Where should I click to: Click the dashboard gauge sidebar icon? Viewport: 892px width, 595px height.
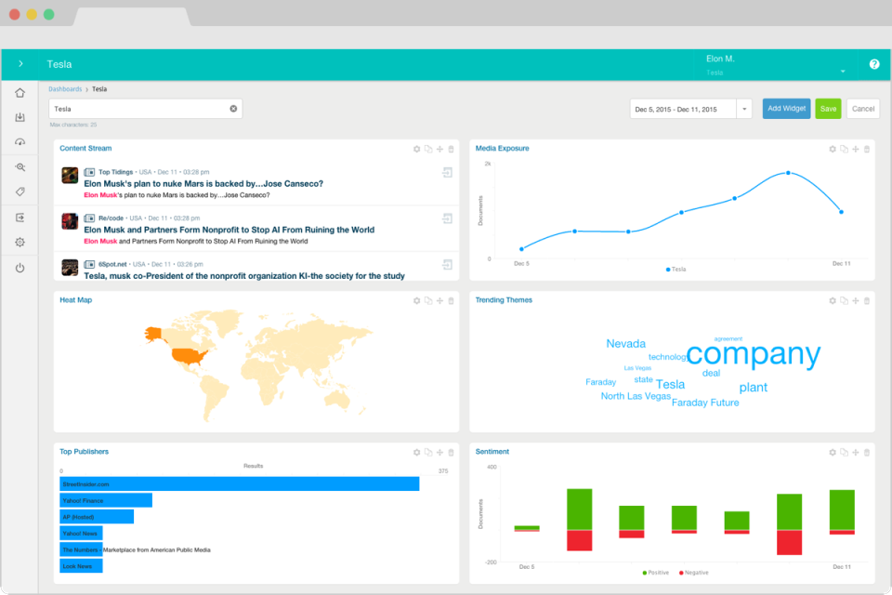(x=20, y=142)
